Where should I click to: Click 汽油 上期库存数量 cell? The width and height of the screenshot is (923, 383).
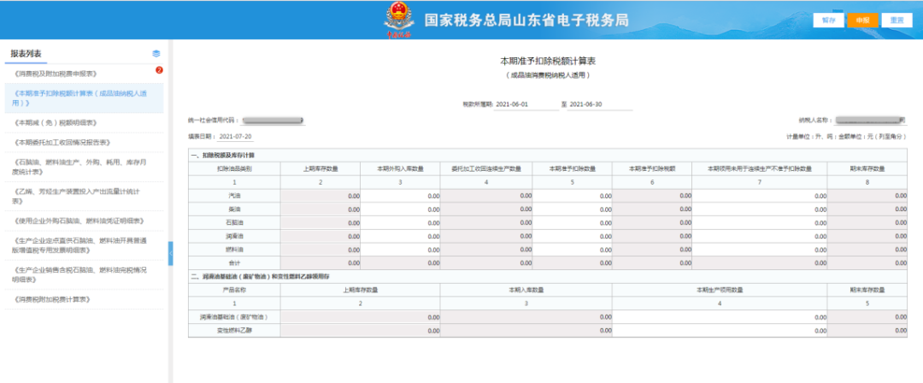pos(320,195)
